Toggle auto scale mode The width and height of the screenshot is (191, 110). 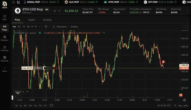point(186,106)
